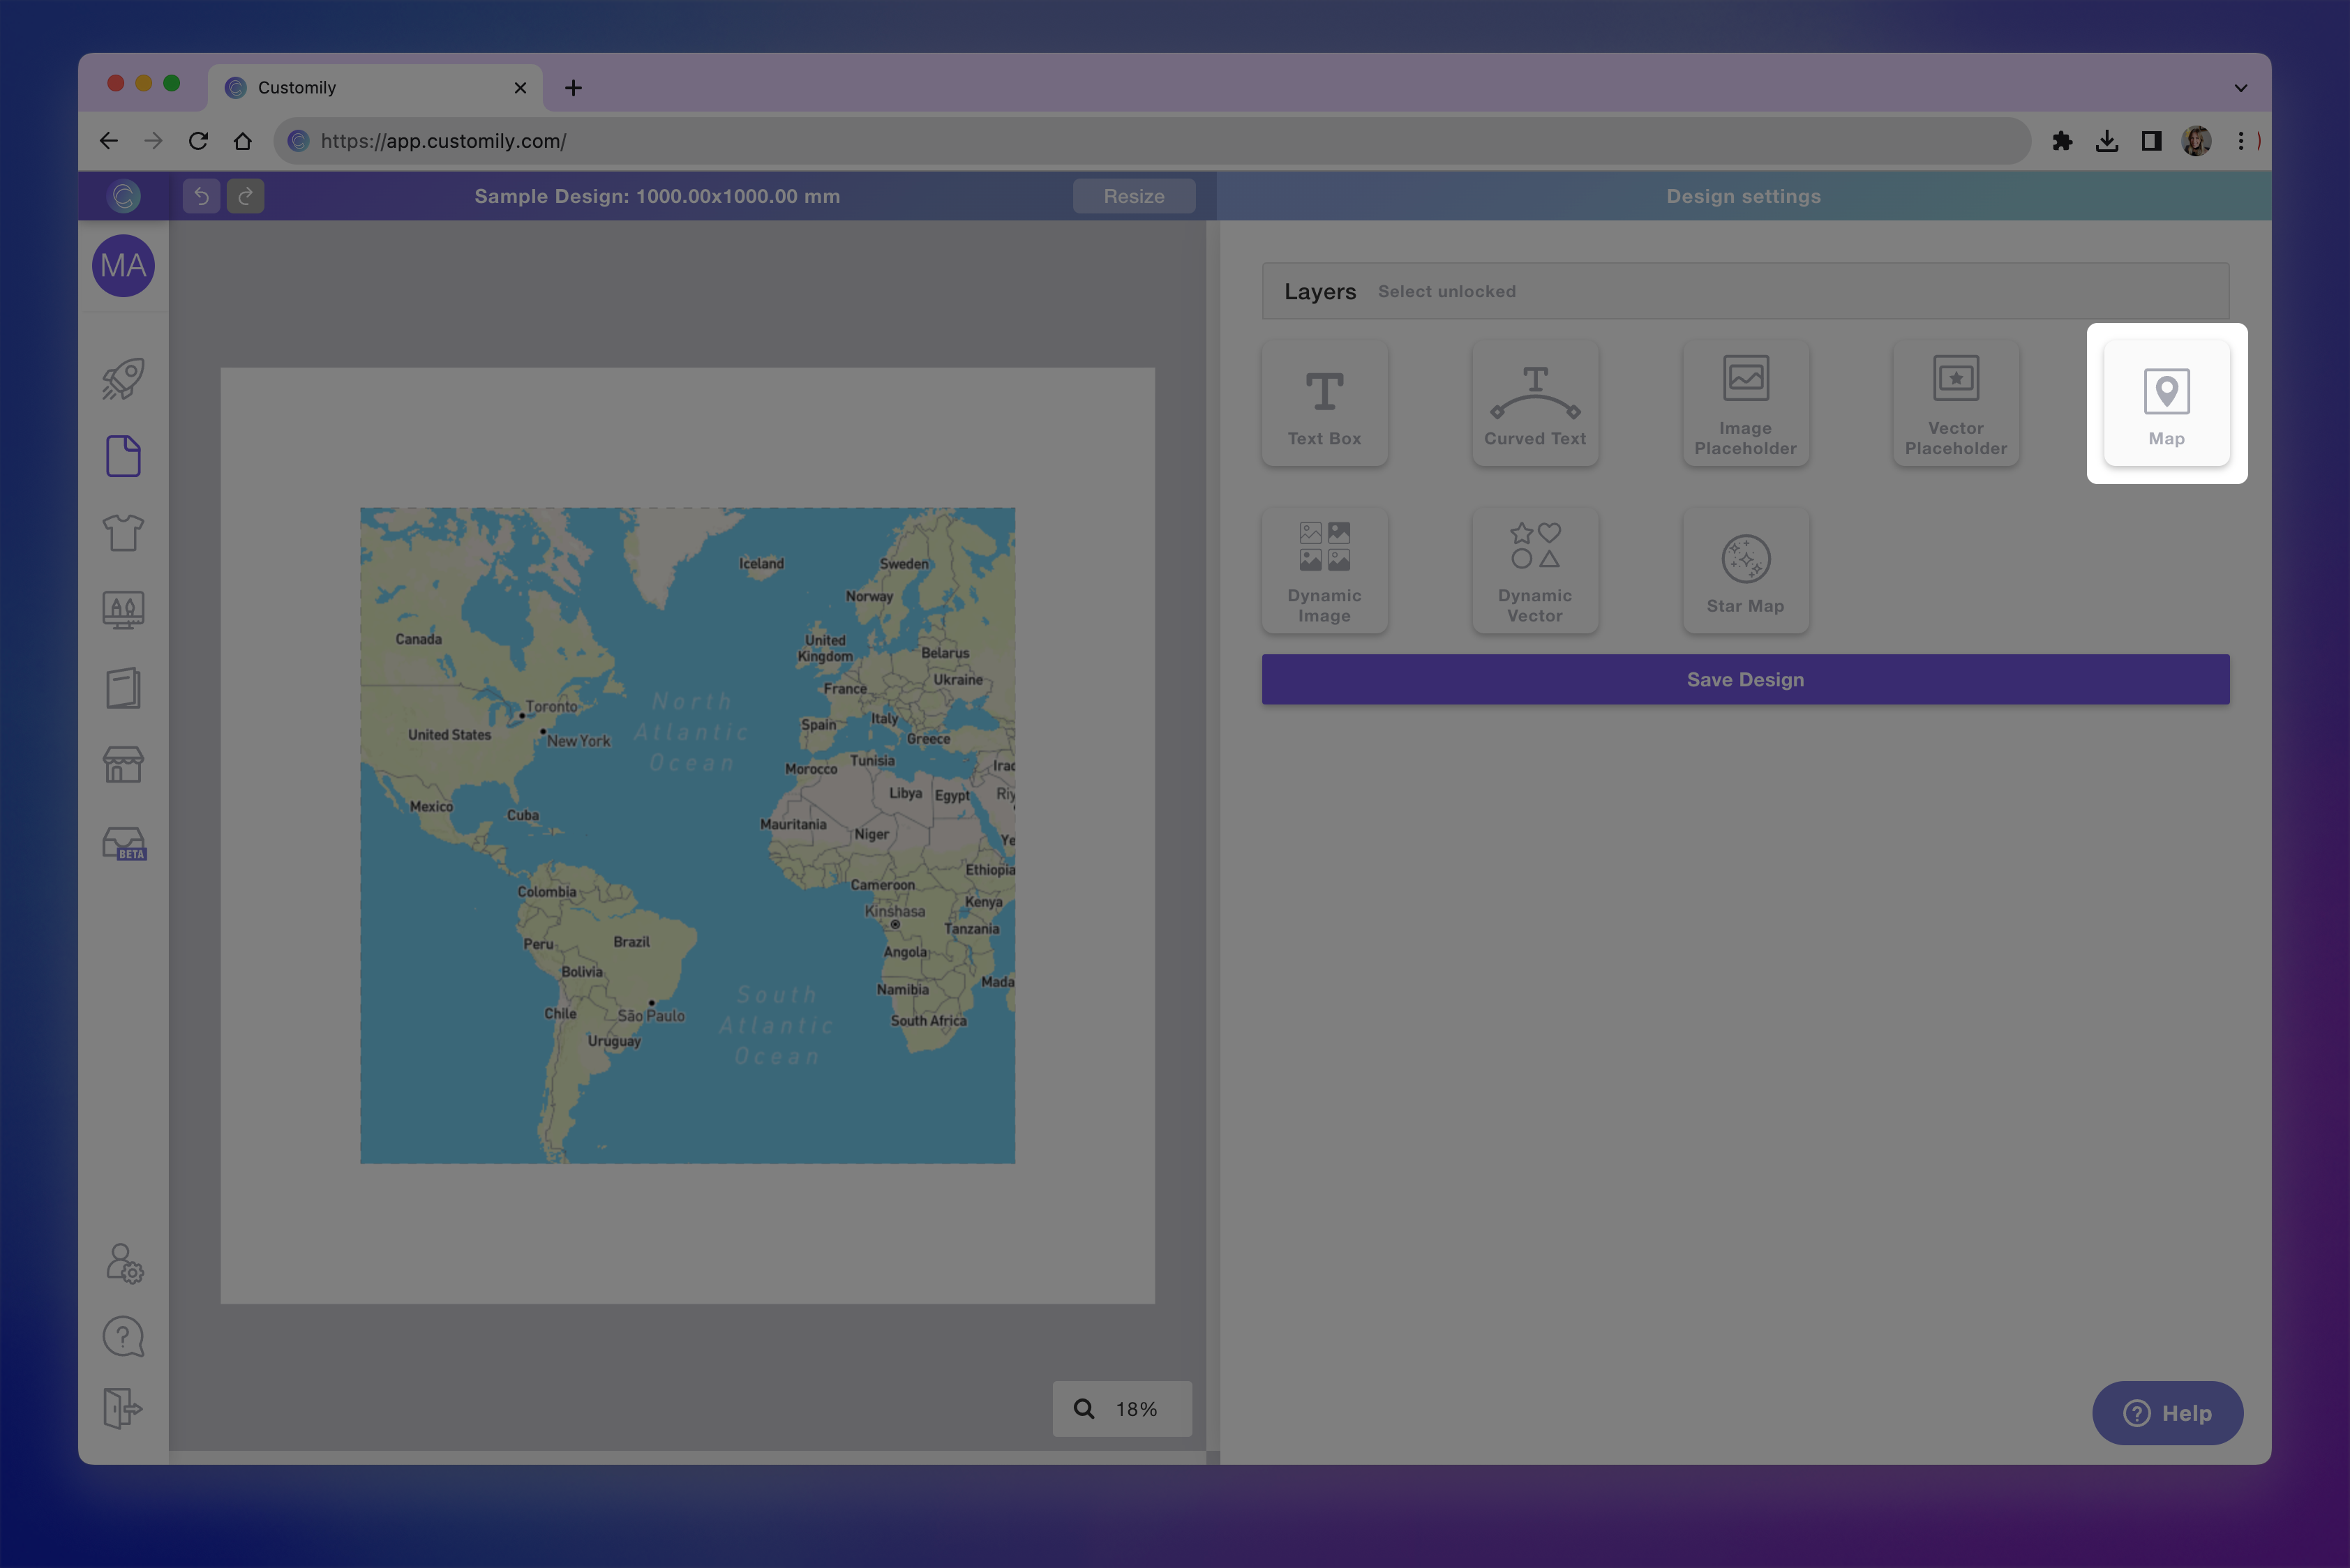
Task: Click the Save Design button
Action: 1745,679
